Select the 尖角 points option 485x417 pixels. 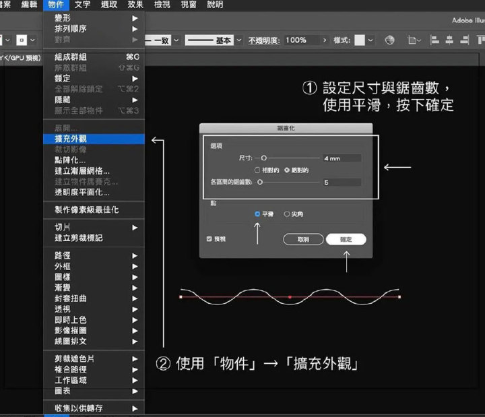(x=287, y=214)
